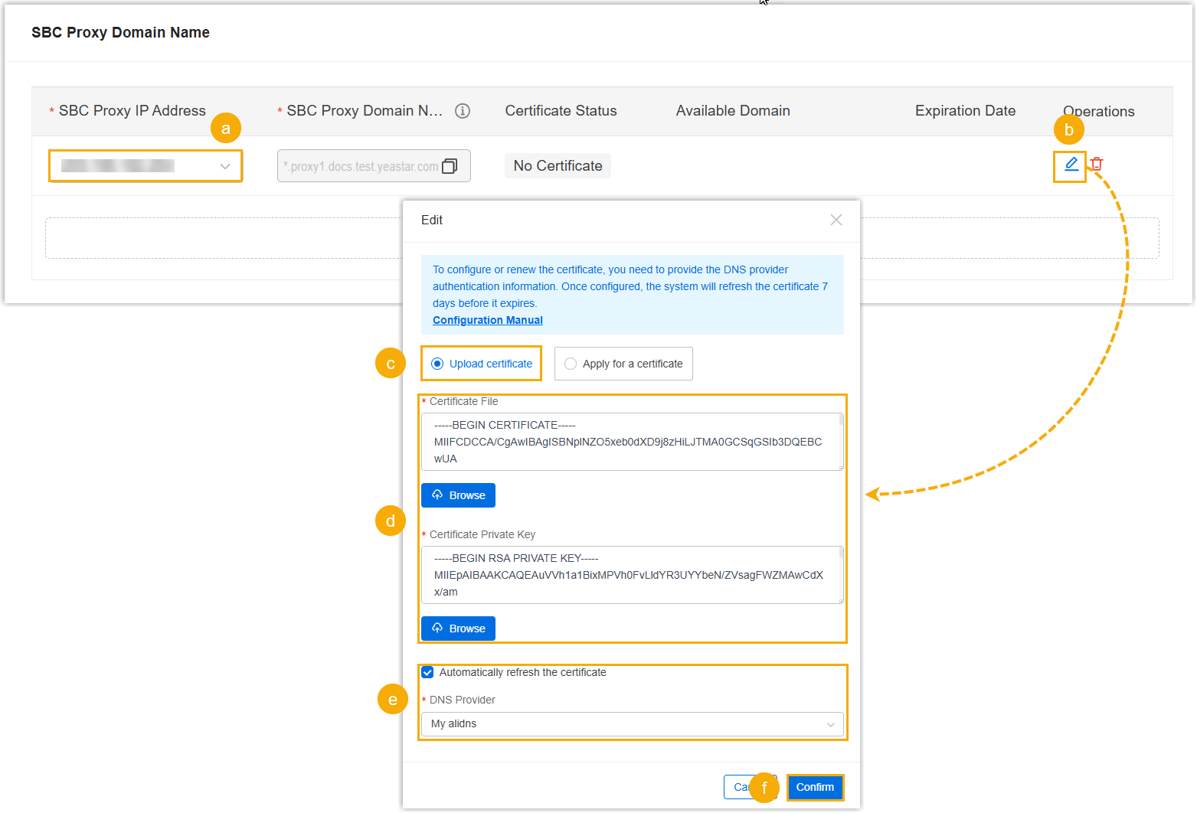Click the info icon next to SBC Proxy Domain
This screenshot has width=1197, height=813.
(463, 111)
